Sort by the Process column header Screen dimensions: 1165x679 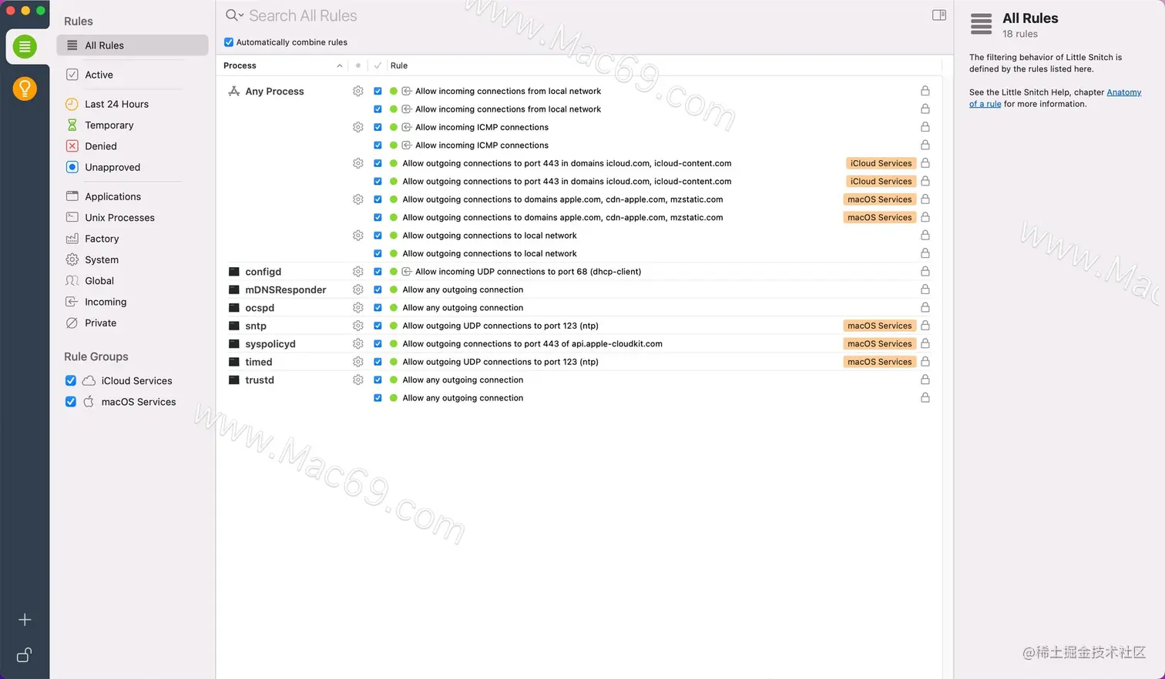[x=283, y=65]
